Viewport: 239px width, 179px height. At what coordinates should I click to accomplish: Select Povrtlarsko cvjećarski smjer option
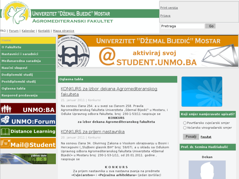[185, 123]
